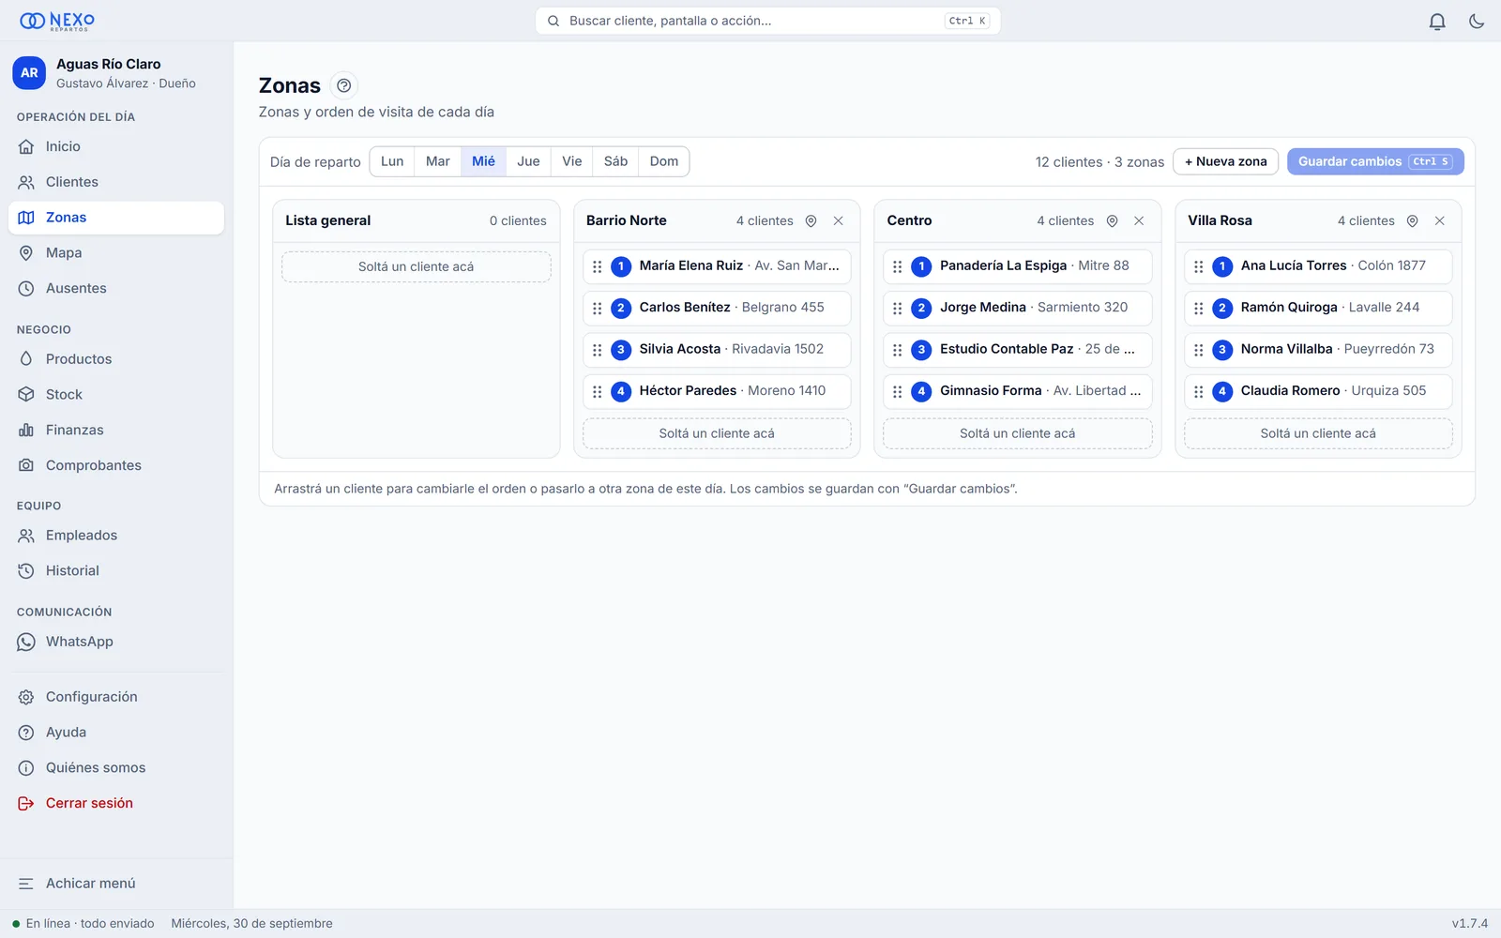Select Lun delivery day
The image size is (1501, 938).
pos(392,161)
